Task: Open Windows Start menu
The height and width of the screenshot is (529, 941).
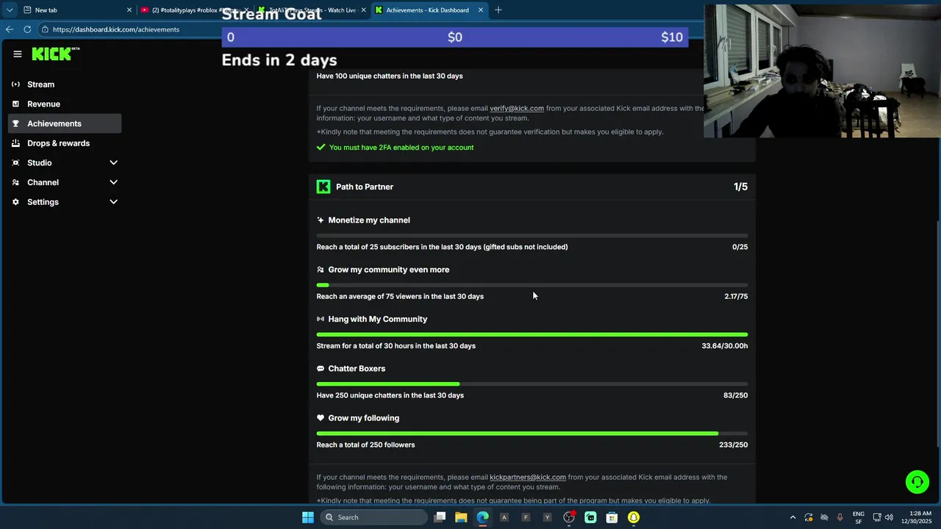Action: [308, 517]
